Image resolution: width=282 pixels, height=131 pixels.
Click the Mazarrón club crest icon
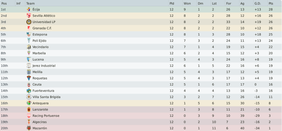click(29, 128)
